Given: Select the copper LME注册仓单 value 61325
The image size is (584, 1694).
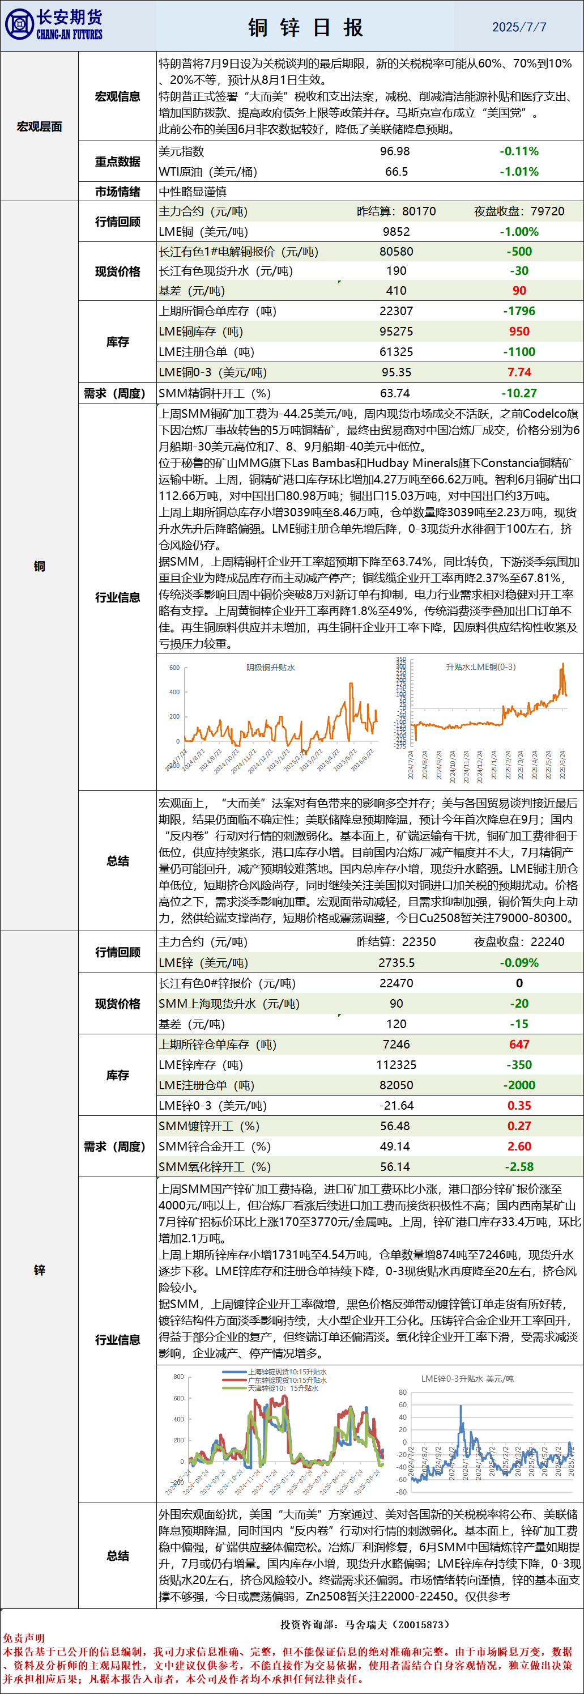Looking at the screenshot, I should click(396, 352).
